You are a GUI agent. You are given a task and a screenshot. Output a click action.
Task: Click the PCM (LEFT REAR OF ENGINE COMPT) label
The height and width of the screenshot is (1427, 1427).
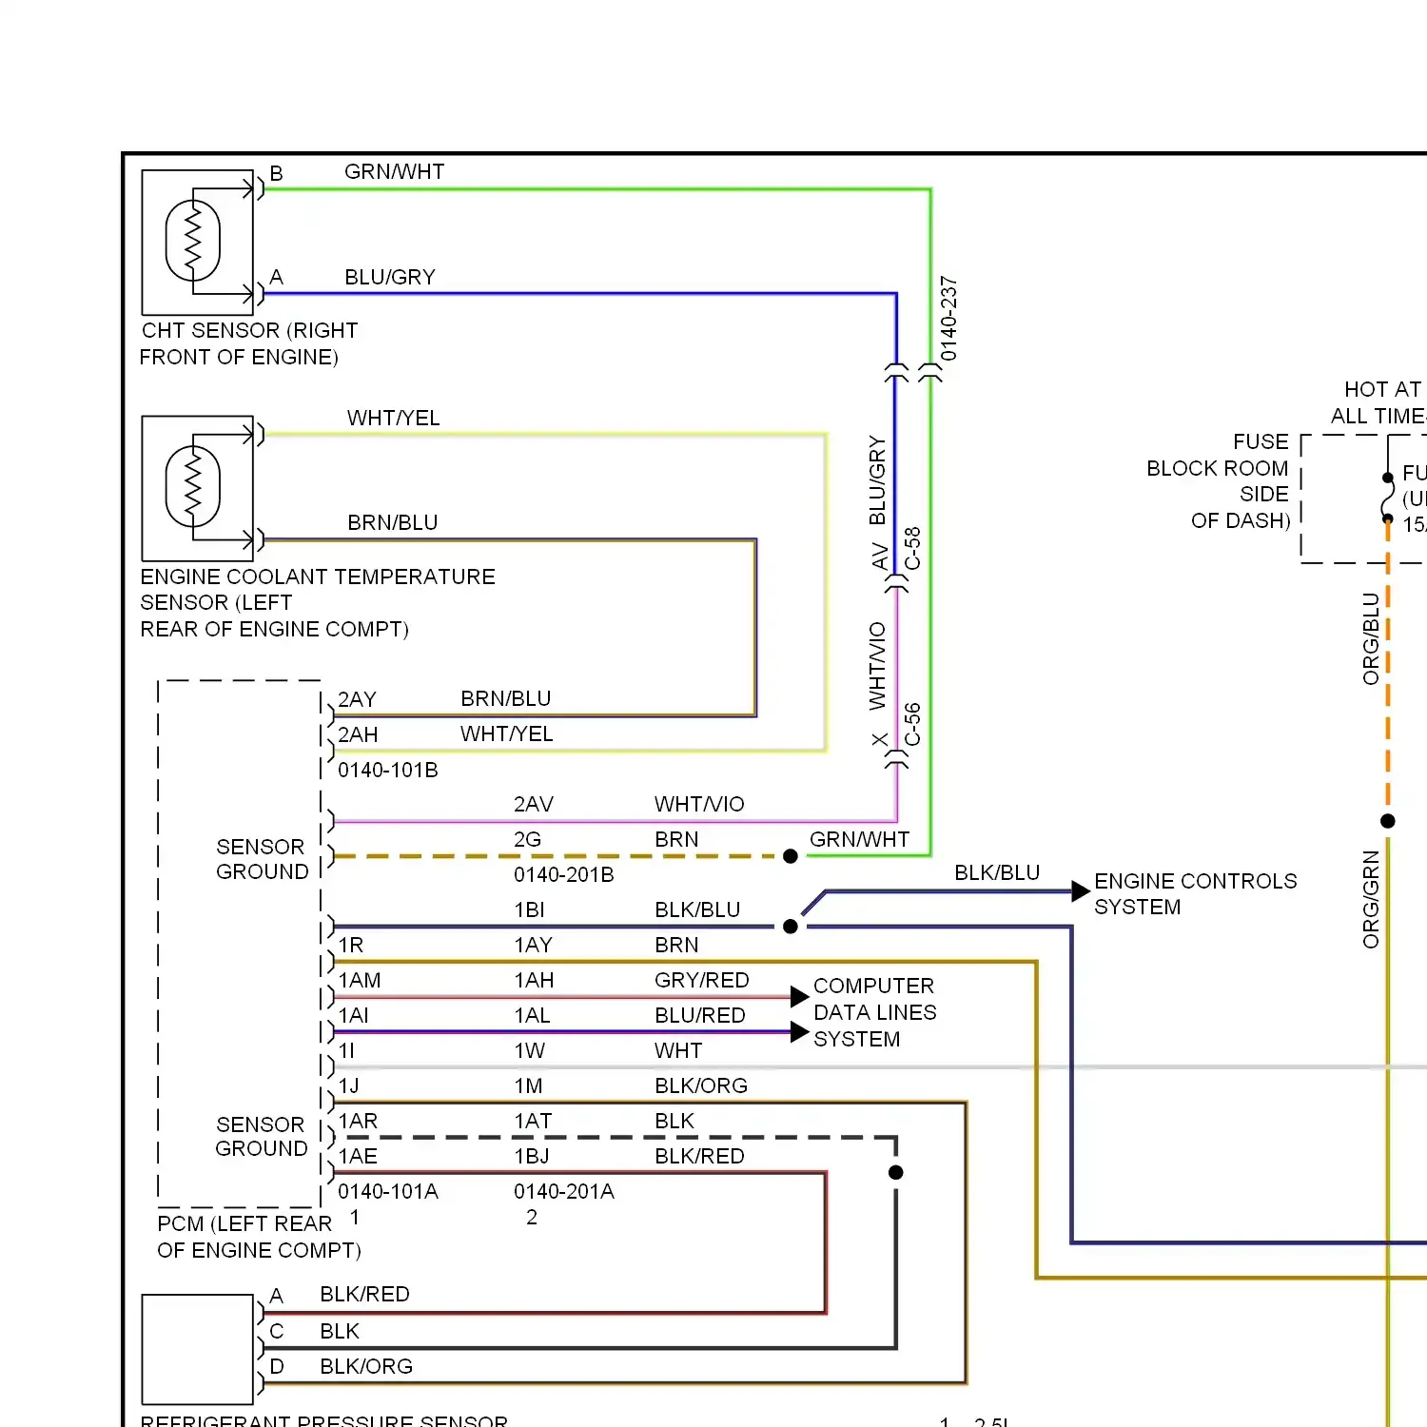point(259,1237)
